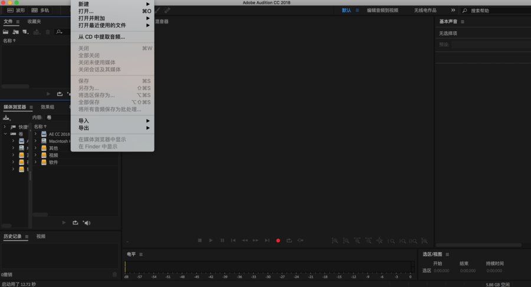Click Essential Sound horizontal scrollbar

[x=478, y=245]
